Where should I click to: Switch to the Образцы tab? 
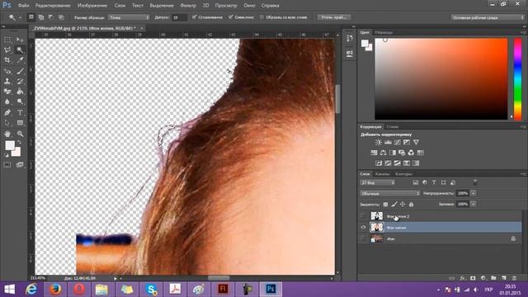(384, 33)
